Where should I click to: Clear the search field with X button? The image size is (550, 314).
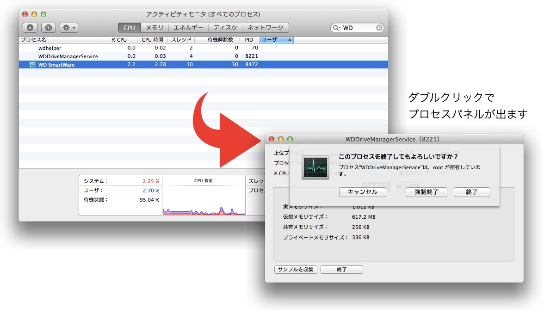(379, 28)
